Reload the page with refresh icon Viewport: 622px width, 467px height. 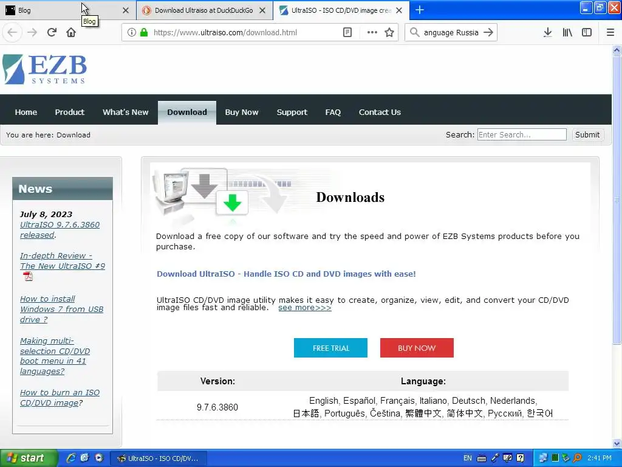tap(52, 32)
